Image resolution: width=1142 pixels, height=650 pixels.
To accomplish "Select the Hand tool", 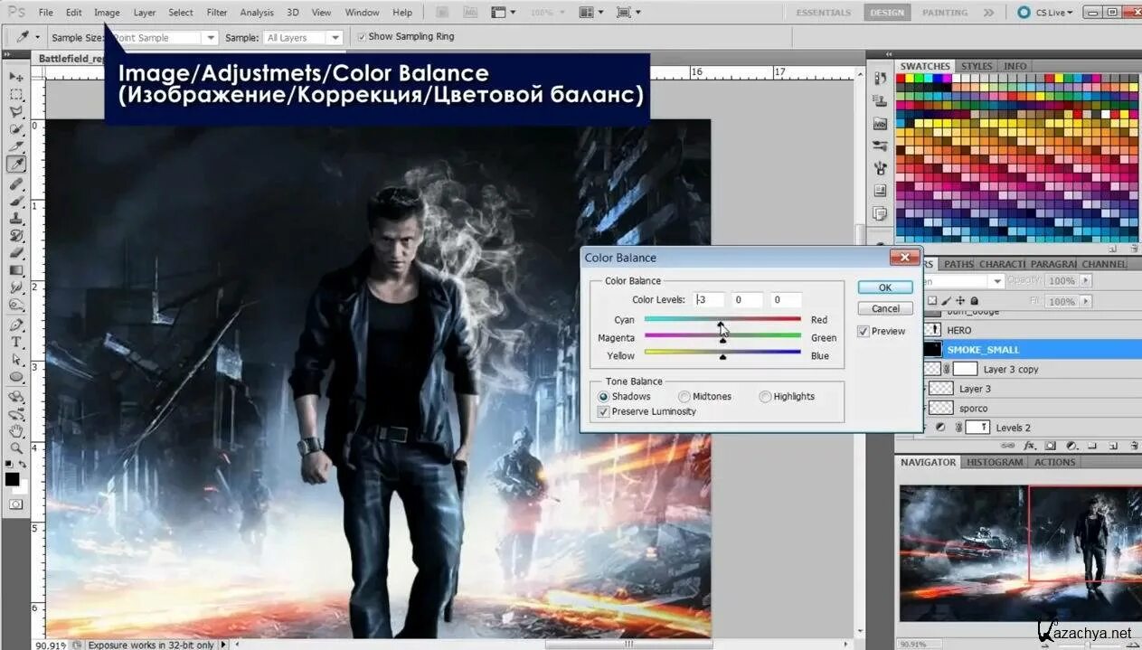I will point(16,430).
